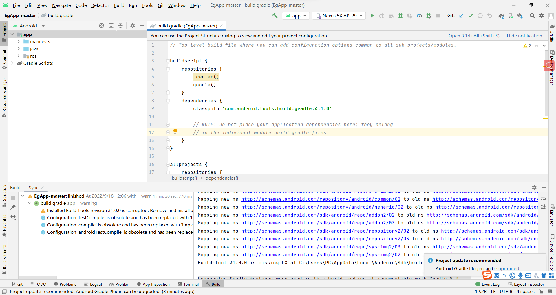The width and height of the screenshot is (556, 295).
Task: Open the Refactor menu
Action: (x=100, y=5)
